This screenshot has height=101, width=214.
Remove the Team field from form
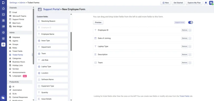pos(184,63)
